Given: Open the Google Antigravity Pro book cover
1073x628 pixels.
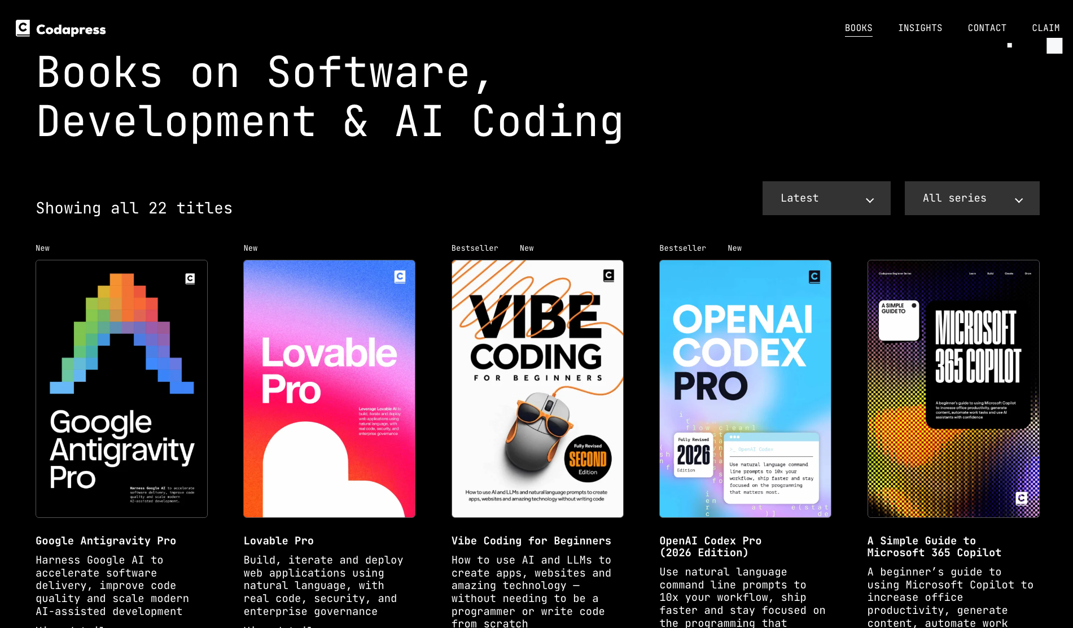Looking at the screenshot, I should (x=121, y=389).
